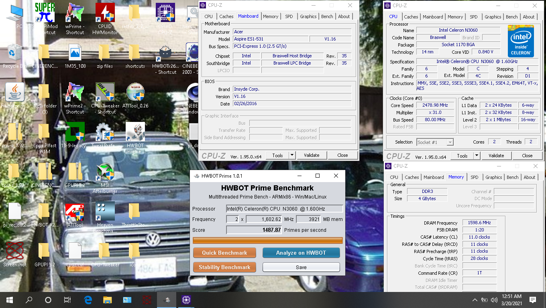Click BIOS Date value 02/26/2016

292,103
